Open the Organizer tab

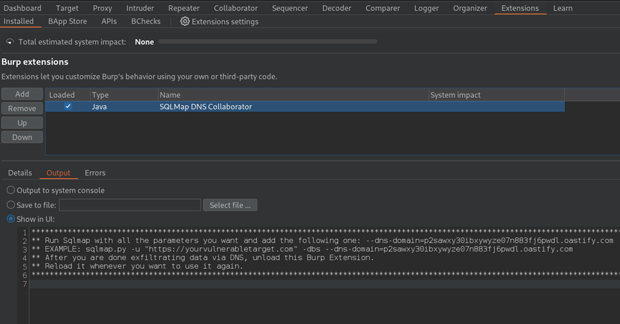(470, 8)
